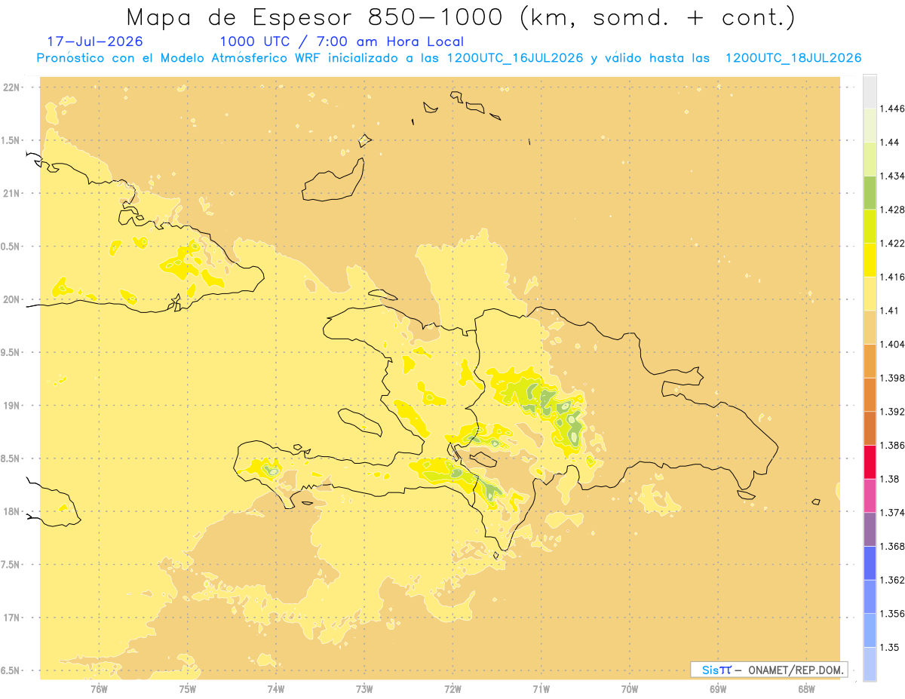Click the 'ONAMET/REP.DOM.' credit label
This screenshot has width=905, height=699.
tap(796, 670)
